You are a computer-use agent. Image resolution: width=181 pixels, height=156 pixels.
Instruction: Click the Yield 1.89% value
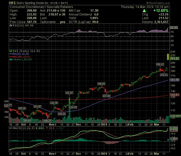(94, 18)
